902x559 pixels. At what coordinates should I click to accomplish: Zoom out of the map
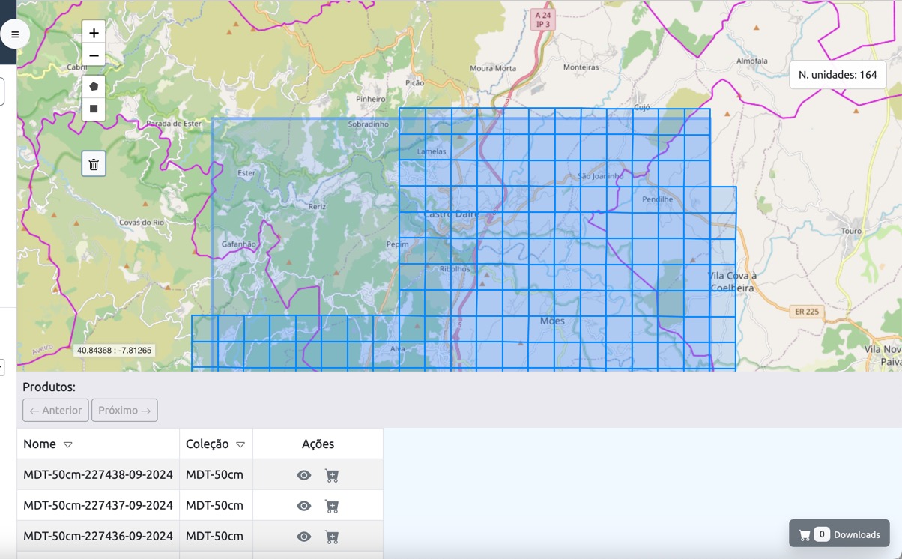click(94, 55)
